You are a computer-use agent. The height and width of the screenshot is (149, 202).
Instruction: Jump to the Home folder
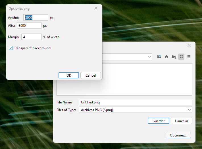pos(166,57)
